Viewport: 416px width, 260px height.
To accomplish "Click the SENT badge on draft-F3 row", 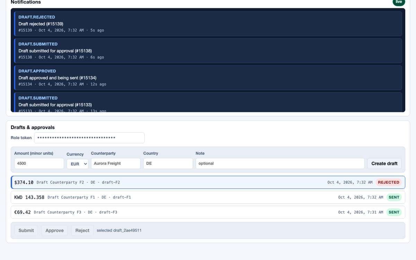I will [x=394, y=212].
